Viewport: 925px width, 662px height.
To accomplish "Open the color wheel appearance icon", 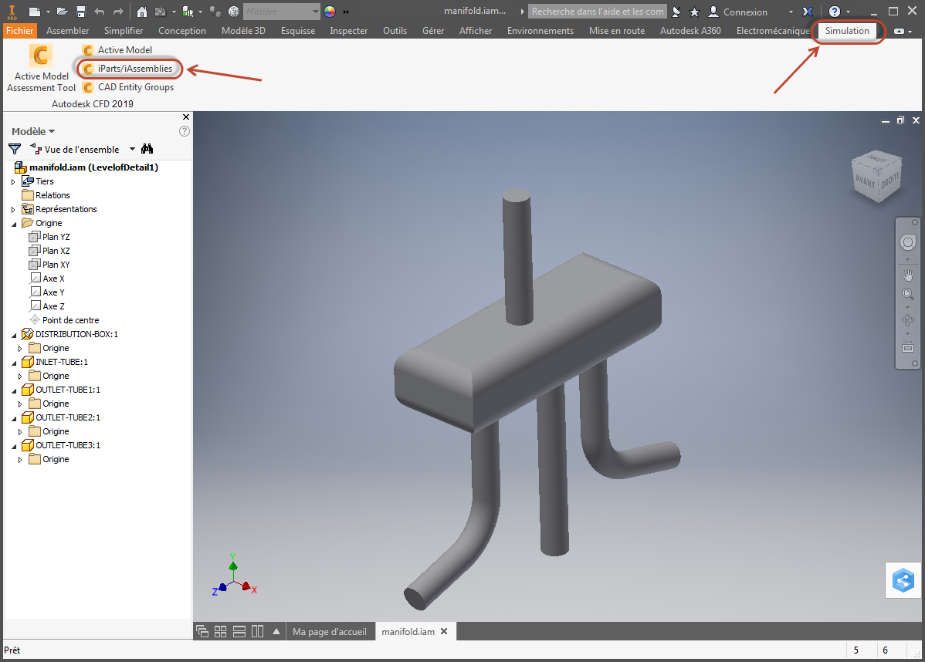I will (x=330, y=12).
